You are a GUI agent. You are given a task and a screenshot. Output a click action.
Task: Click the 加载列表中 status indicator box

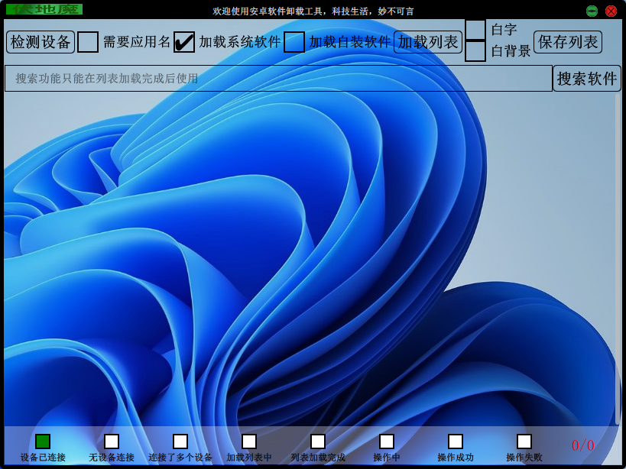pyautogui.click(x=249, y=442)
